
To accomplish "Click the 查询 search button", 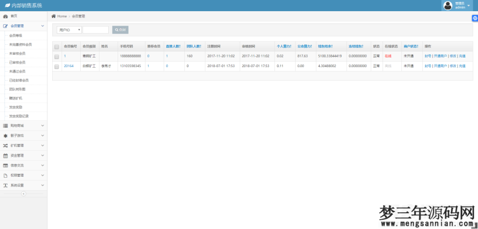I will (x=120, y=30).
